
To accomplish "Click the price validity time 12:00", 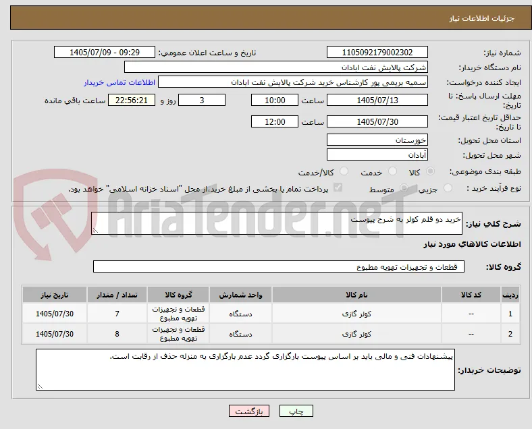I will tap(275, 121).
